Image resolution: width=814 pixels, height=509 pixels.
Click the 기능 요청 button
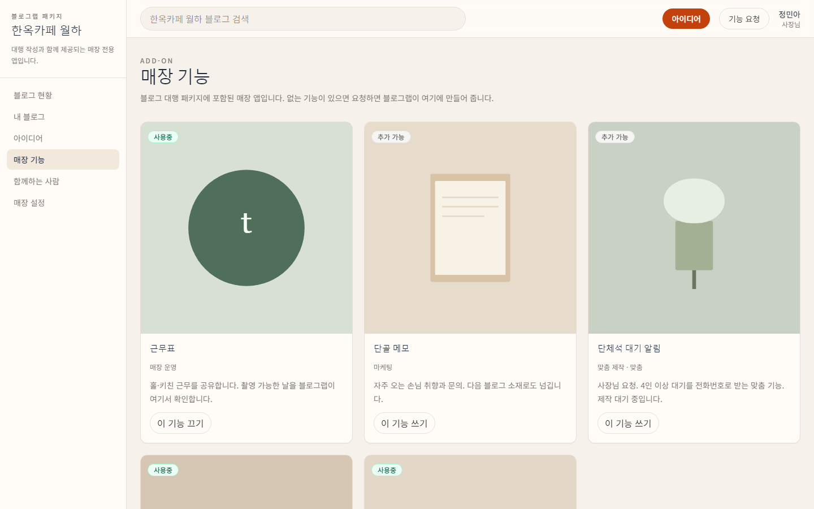point(744,19)
